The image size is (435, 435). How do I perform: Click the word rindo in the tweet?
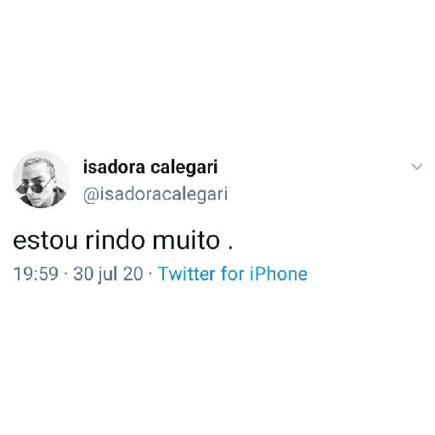(x=116, y=240)
